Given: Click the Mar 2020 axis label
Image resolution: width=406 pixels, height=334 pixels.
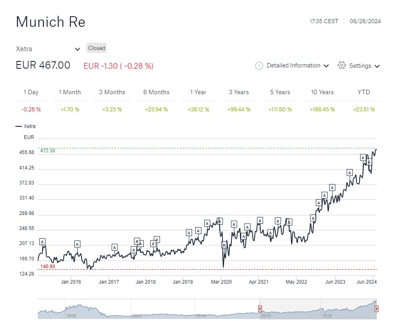Looking at the screenshot, I should [x=221, y=282].
